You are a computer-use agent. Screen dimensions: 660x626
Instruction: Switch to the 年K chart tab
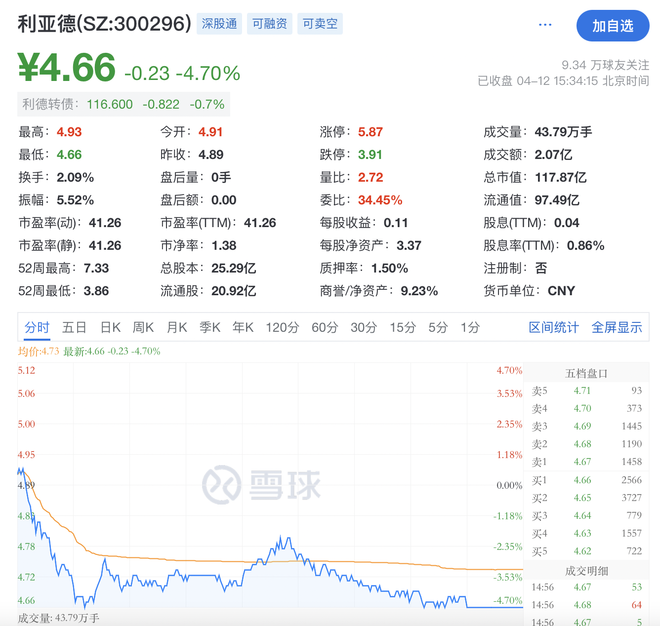click(243, 327)
